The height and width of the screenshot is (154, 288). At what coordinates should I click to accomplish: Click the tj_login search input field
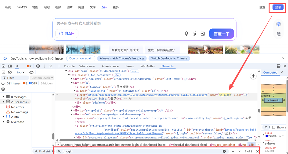tap(142, 151)
